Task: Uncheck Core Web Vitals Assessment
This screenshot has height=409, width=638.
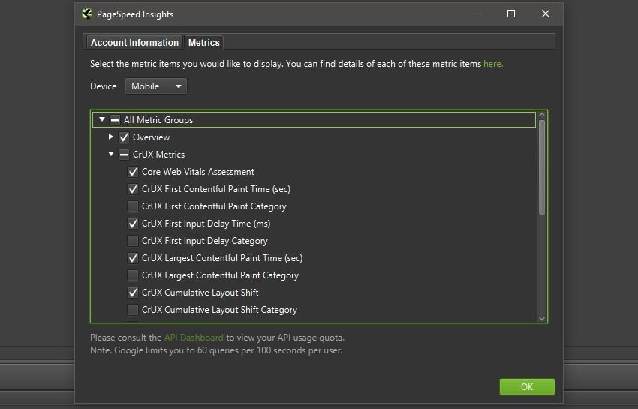Action: (x=133, y=172)
